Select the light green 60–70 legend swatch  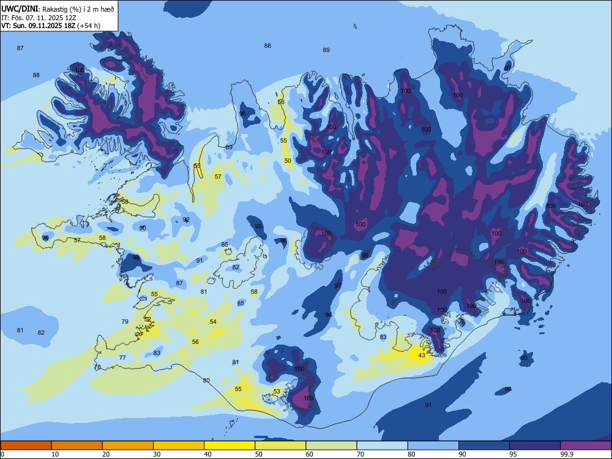coord(331,446)
